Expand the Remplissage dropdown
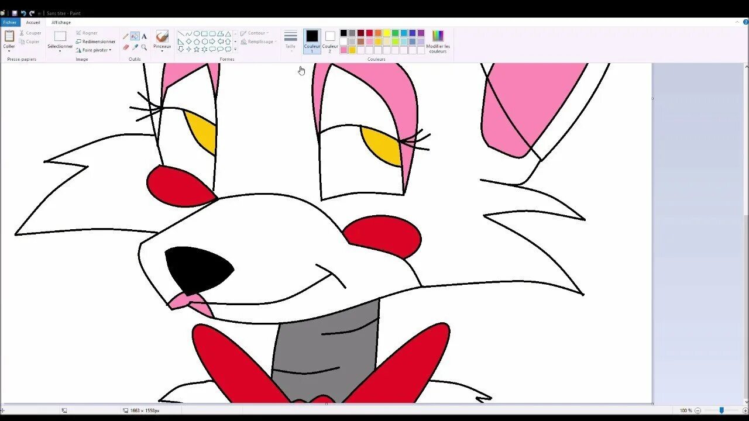This screenshot has width=749, height=421. (x=258, y=42)
